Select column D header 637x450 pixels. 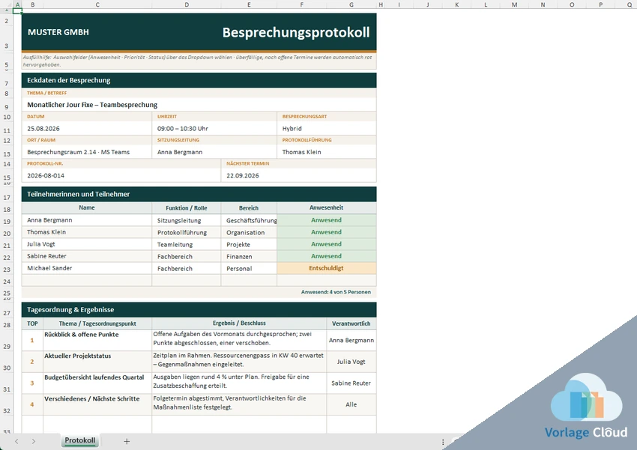(x=187, y=4)
